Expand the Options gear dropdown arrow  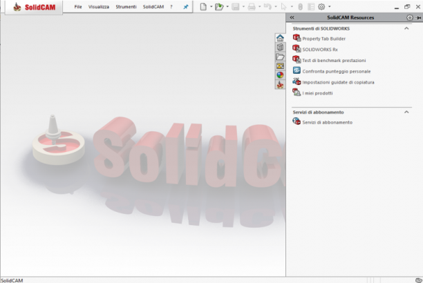pyautogui.click(x=330, y=7)
